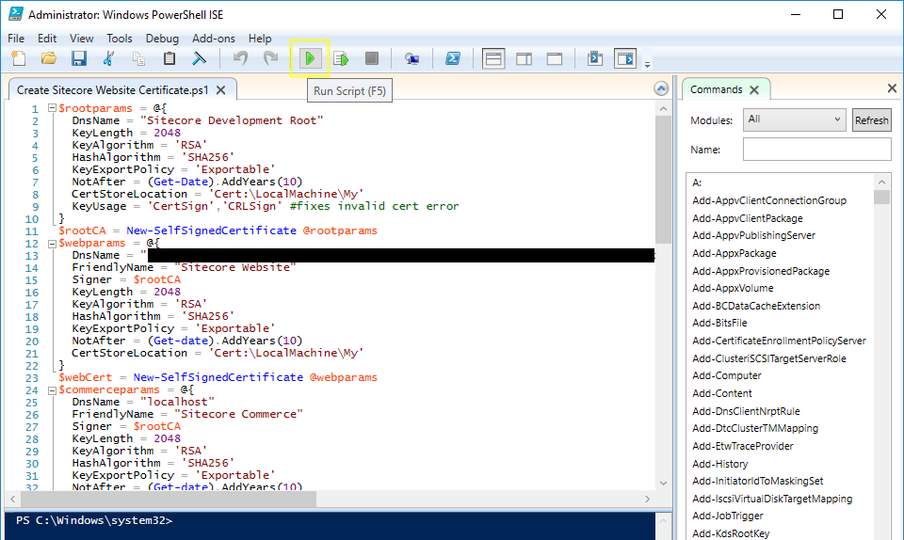
Task: Select Add-AppvClientPackage command
Action: coord(748,218)
